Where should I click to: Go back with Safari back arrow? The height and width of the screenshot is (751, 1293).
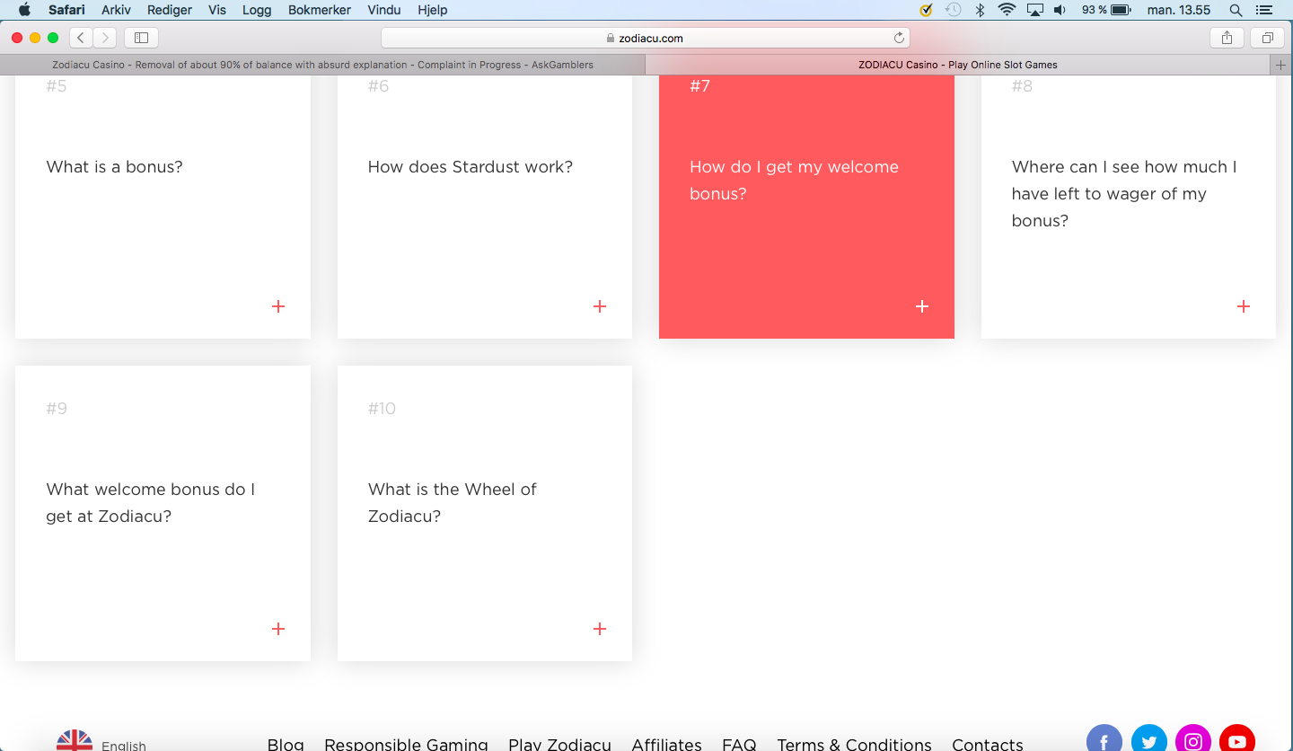pyautogui.click(x=81, y=38)
